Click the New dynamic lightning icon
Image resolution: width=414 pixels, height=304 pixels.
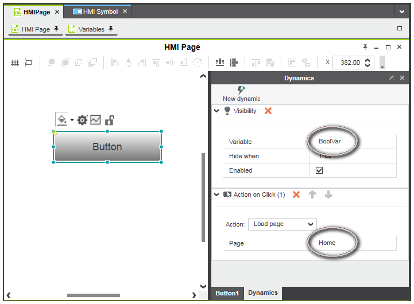point(241,91)
